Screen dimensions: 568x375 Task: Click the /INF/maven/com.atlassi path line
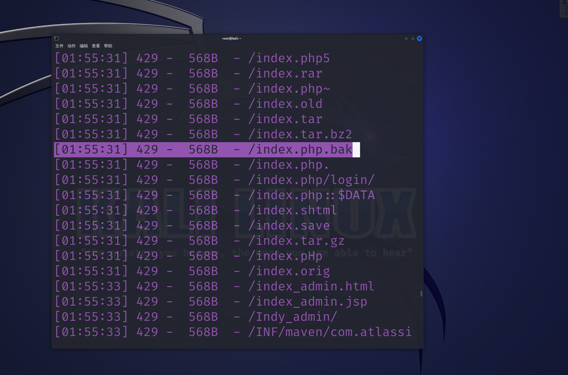(330, 332)
